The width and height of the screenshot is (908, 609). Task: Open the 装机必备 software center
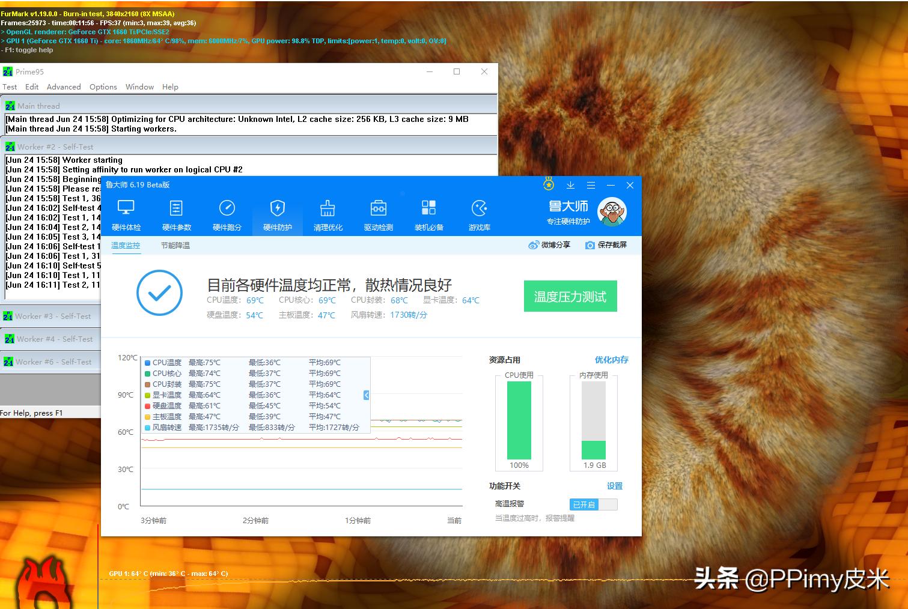(428, 214)
